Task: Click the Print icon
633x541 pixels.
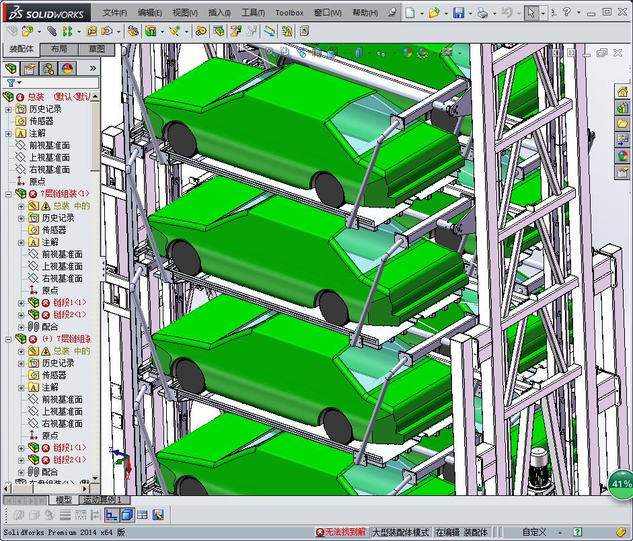Action: [482, 13]
